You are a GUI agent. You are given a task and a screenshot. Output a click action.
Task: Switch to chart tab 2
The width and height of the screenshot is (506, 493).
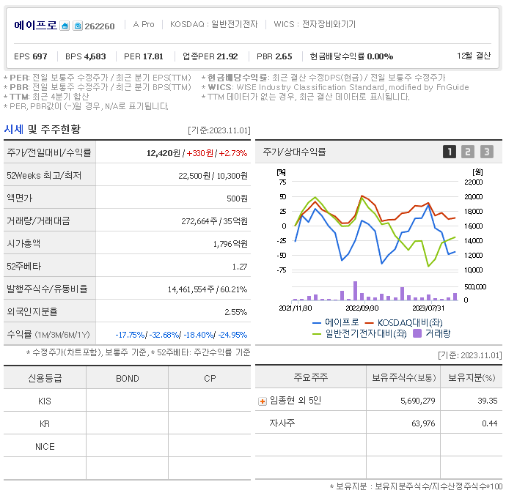tap(468, 152)
